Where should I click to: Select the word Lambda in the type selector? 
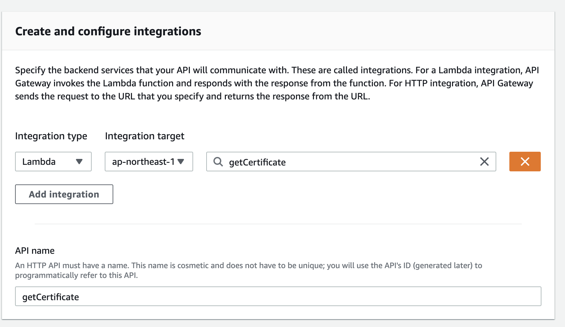(x=39, y=162)
